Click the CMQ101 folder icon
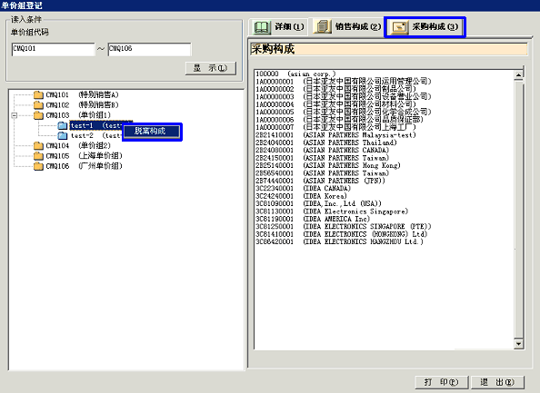This screenshot has width=540, height=393. [x=38, y=94]
